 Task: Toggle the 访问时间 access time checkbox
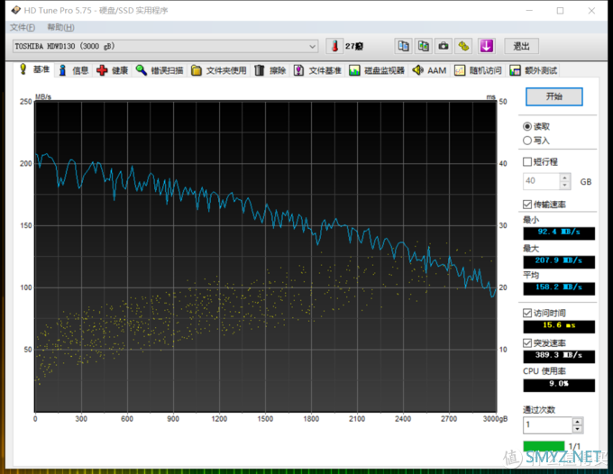pyautogui.click(x=527, y=313)
